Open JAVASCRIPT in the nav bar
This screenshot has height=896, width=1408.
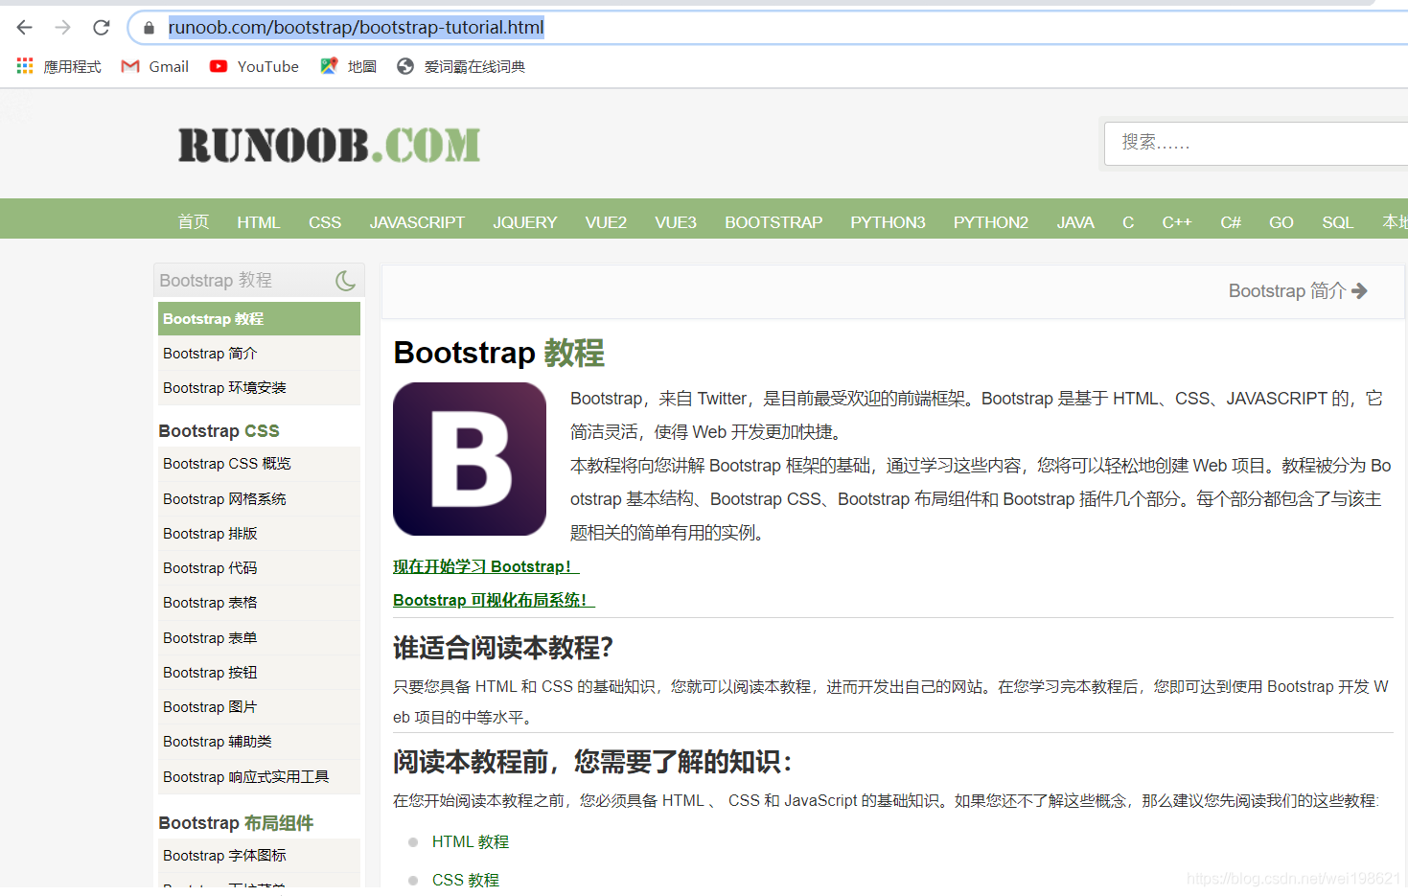(x=417, y=222)
